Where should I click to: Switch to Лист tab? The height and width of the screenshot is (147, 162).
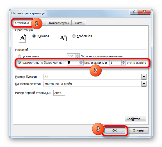coord(78,23)
